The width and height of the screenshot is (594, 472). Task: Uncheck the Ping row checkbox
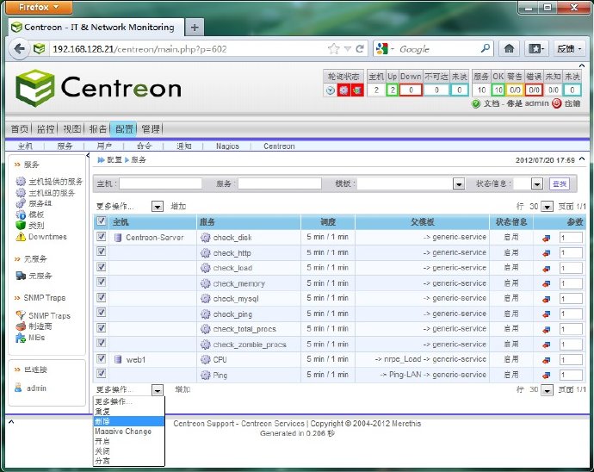101,374
